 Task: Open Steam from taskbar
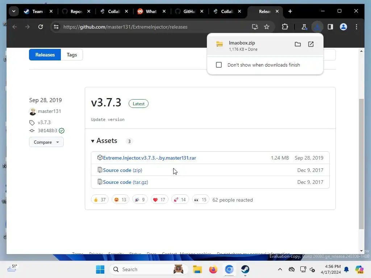[x=245, y=269]
